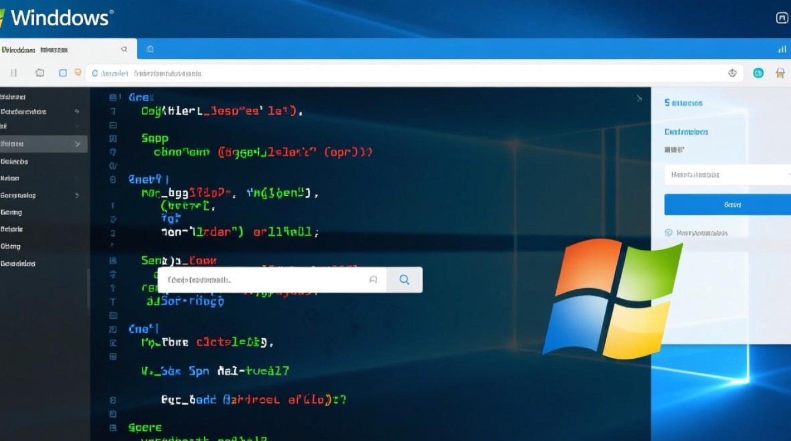
Task: Toggle the checkmark icon next to the bottom panel link
Action: [668, 232]
